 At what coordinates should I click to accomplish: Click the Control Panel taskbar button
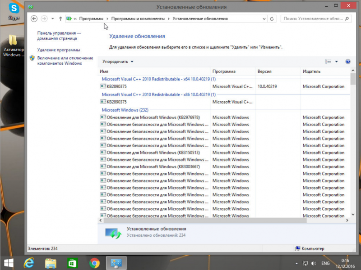[x=116, y=263]
